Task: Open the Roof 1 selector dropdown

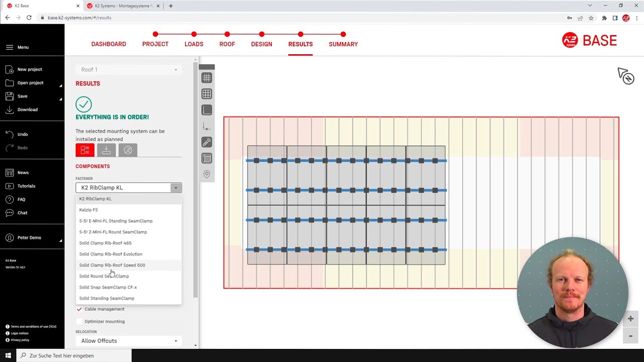Action: point(129,69)
